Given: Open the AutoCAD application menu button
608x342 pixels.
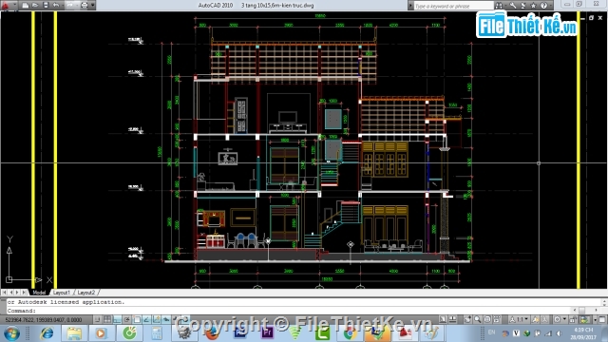Looking at the screenshot, I should (6, 5).
